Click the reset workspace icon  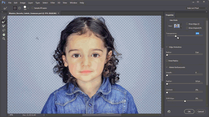(169, 111)
